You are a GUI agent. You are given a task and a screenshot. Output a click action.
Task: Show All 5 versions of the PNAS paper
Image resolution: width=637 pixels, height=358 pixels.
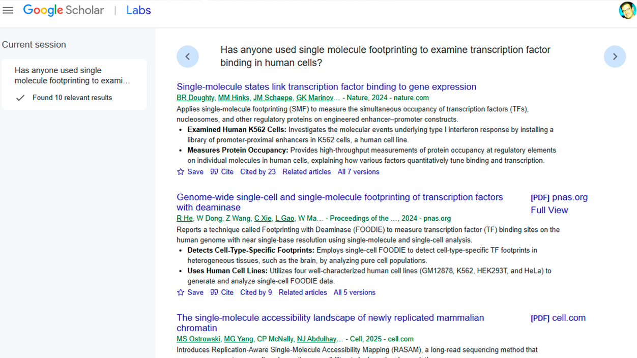click(x=354, y=292)
